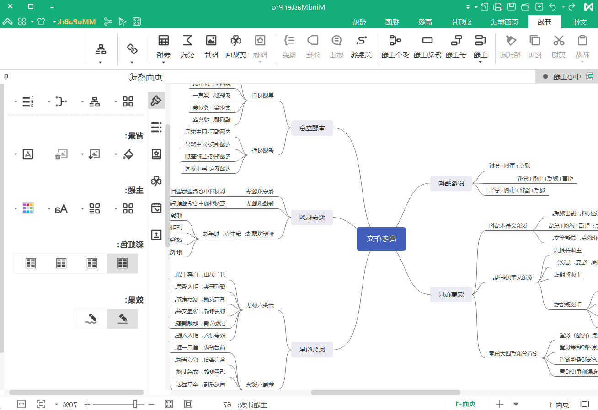This screenshot has width=598, height=410.
Task: Click the Copy (拷贝) icon in ribbon
Action: [535, 41]
